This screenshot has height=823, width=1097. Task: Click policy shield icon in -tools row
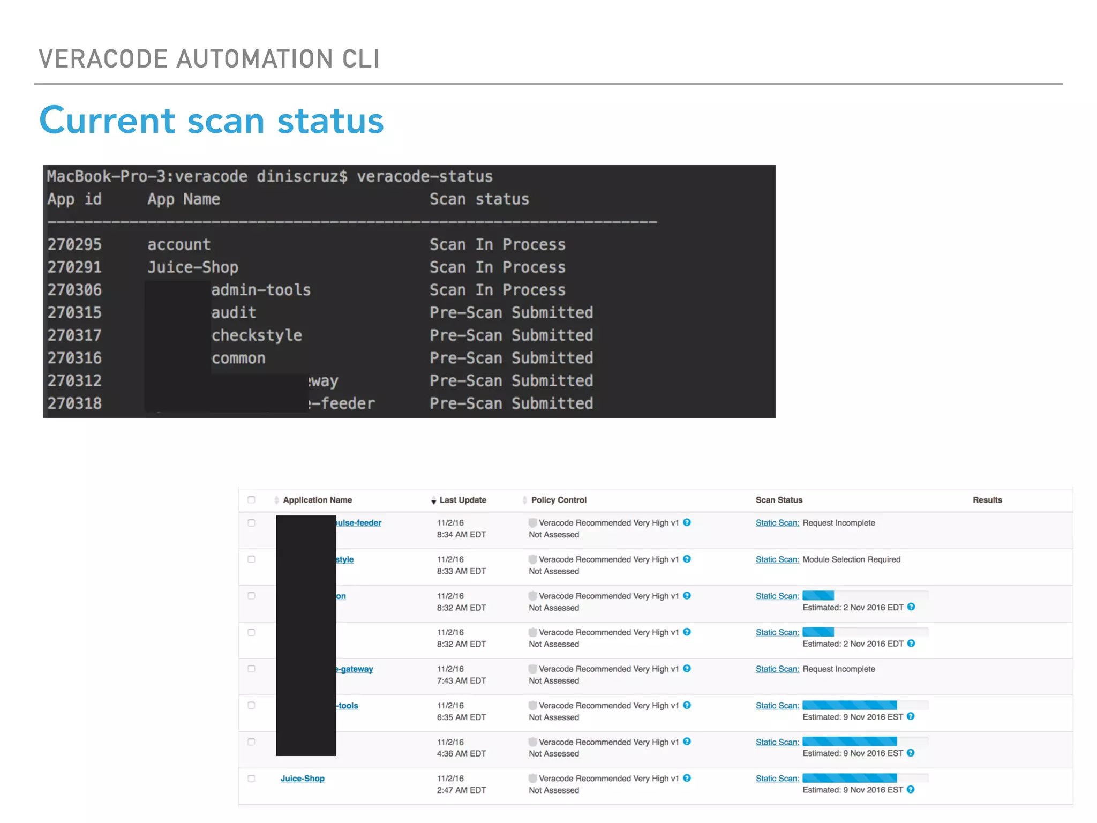[x=532, y=705]
